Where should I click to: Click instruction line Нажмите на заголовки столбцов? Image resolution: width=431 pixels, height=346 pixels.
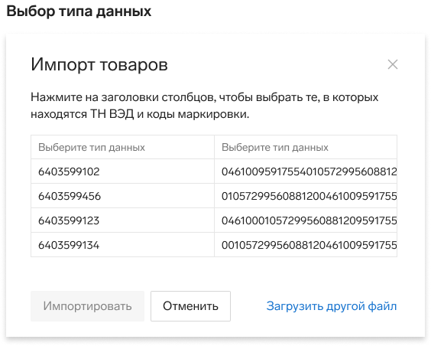pyautogui.click(x=122, y=97)
